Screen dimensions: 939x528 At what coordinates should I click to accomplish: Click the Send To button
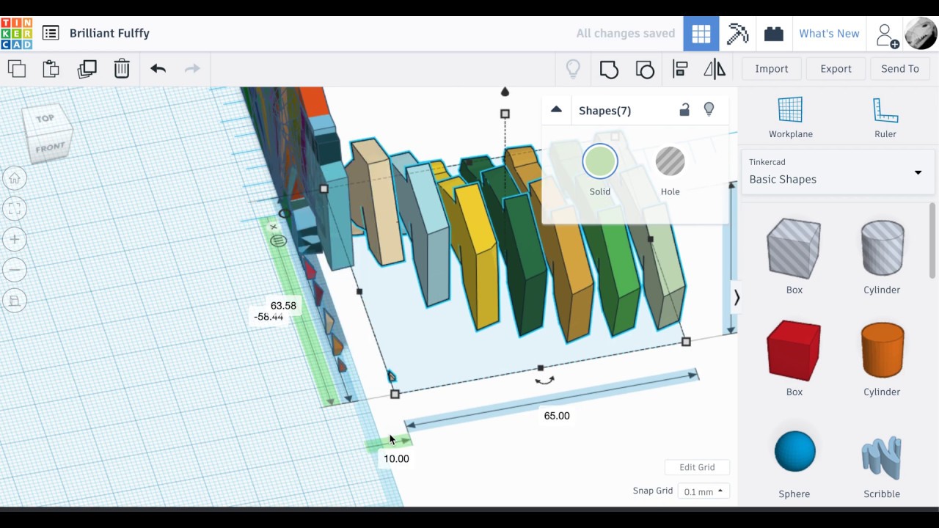pyautogui.click(x=900, y=69)
